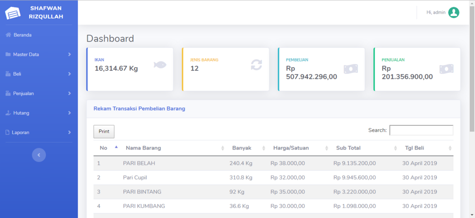This screenshot has width=475, height=218.
Task: Click the refresh icon on Jenis Barang card
Action: pos(256,65)
